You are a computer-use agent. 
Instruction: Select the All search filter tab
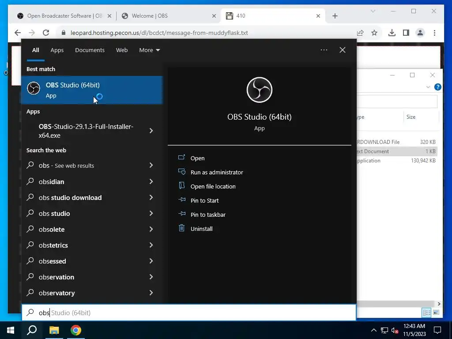click(x=35, y=50)
